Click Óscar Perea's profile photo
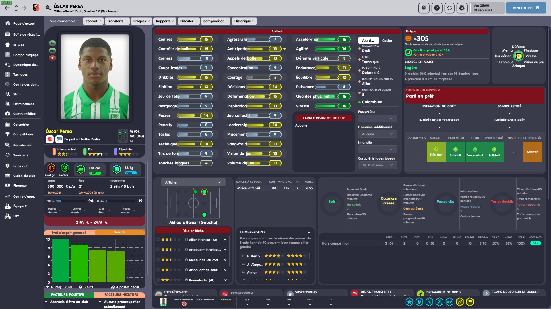 [95, 77]
